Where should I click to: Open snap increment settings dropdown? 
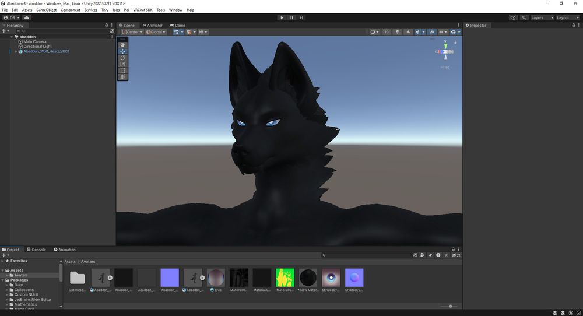click(203, 32)
